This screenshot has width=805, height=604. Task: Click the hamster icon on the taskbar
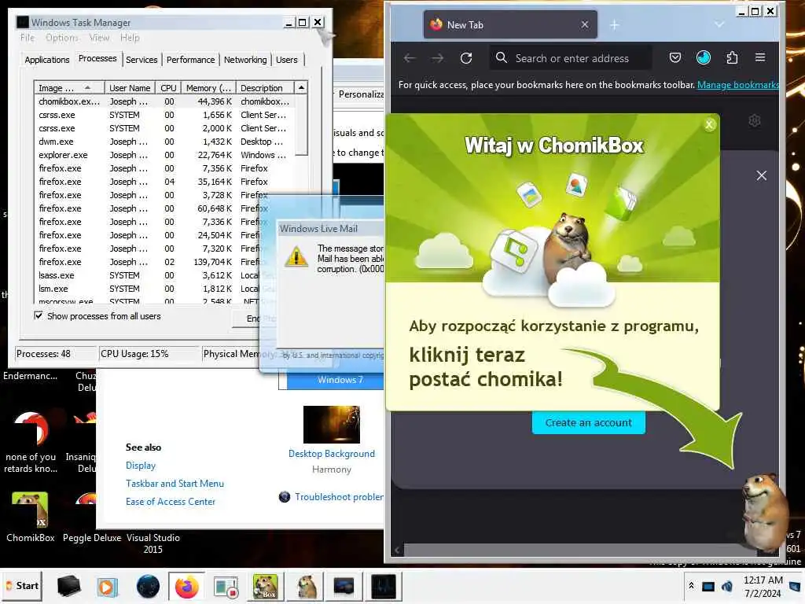point(307,587)
